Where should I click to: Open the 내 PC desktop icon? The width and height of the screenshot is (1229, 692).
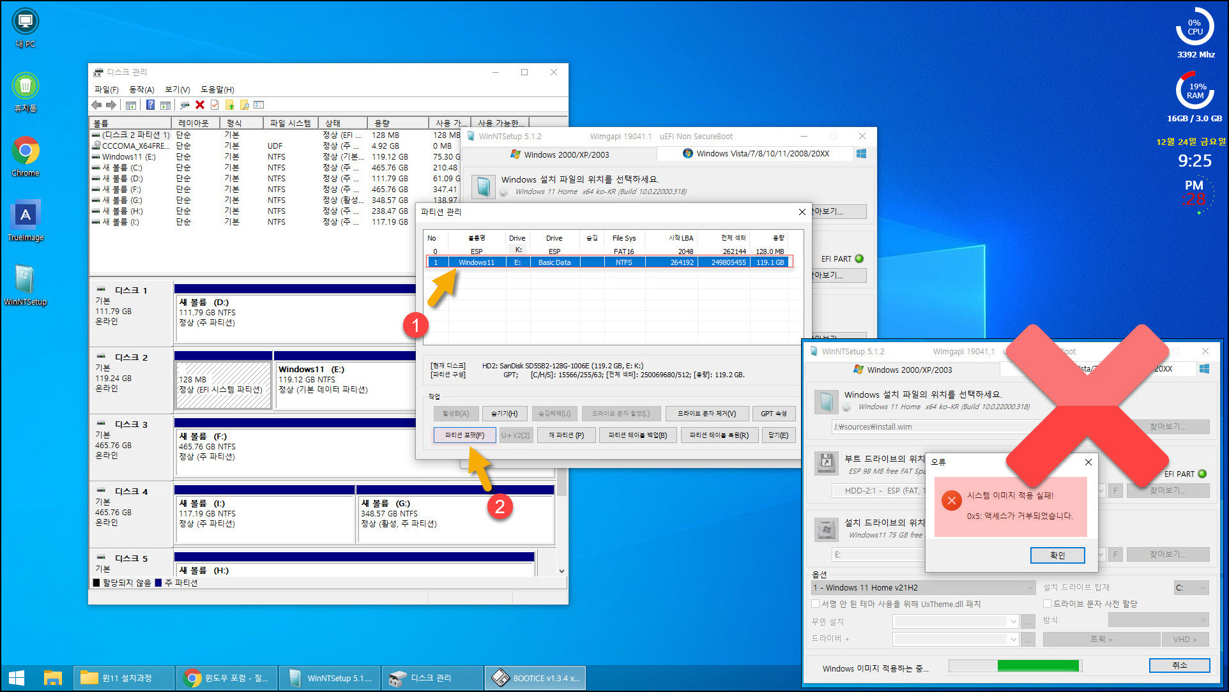pos(26,28)
